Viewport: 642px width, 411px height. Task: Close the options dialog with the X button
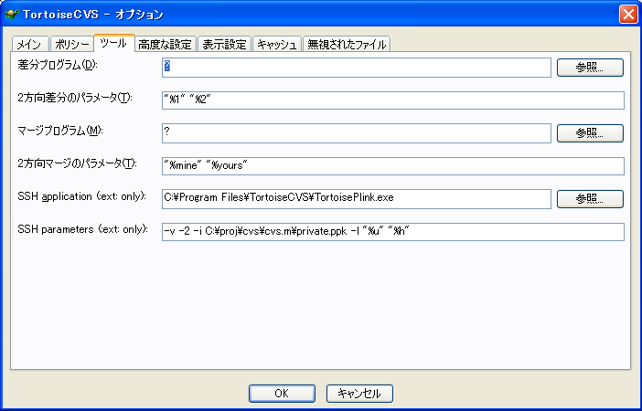(x=628, y=15)
